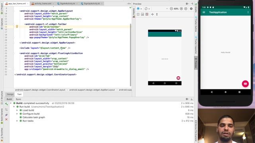
Task: Toggle the view filter icon below the hammer
Action: (x=6, y=110)
